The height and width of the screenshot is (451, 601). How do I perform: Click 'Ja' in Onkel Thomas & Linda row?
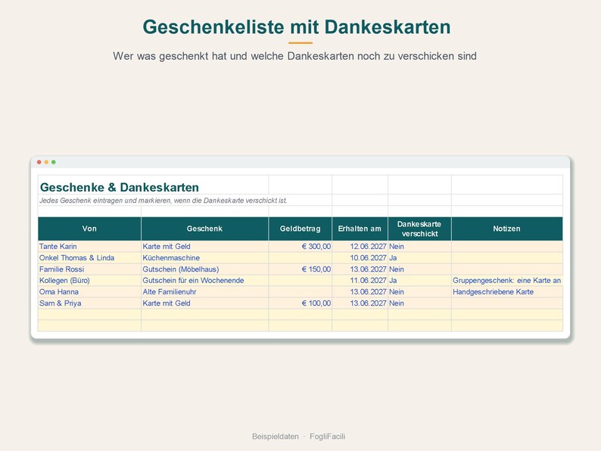(419, 258)
